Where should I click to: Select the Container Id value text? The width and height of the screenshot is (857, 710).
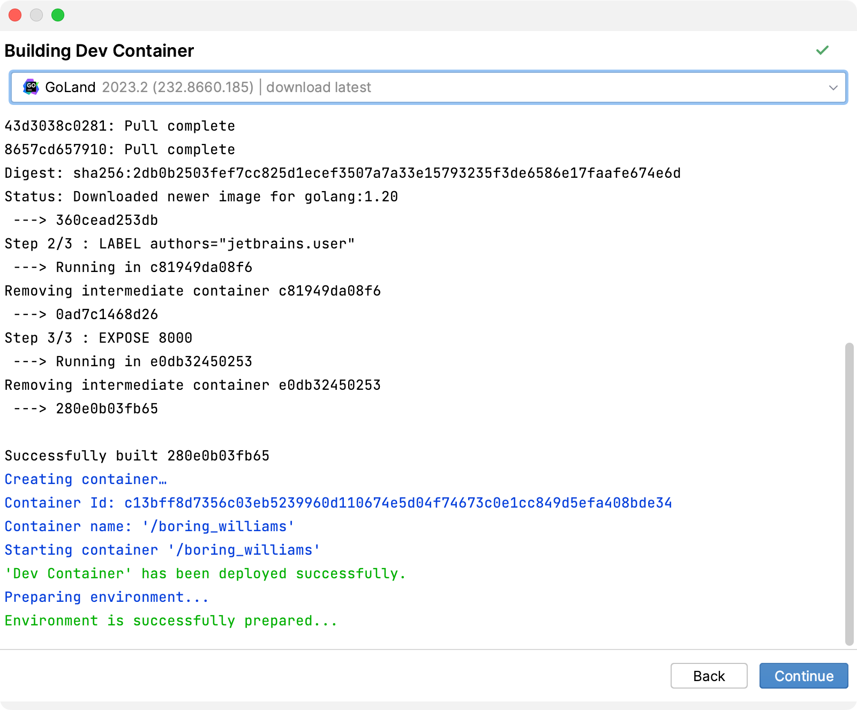click(397, 502)
